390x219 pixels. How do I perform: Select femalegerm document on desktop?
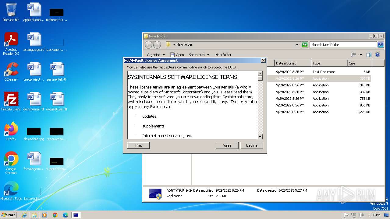[34, 161]
